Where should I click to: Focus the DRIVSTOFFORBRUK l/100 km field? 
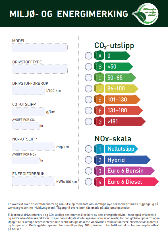pyautogui.click(x=28, y=90)
